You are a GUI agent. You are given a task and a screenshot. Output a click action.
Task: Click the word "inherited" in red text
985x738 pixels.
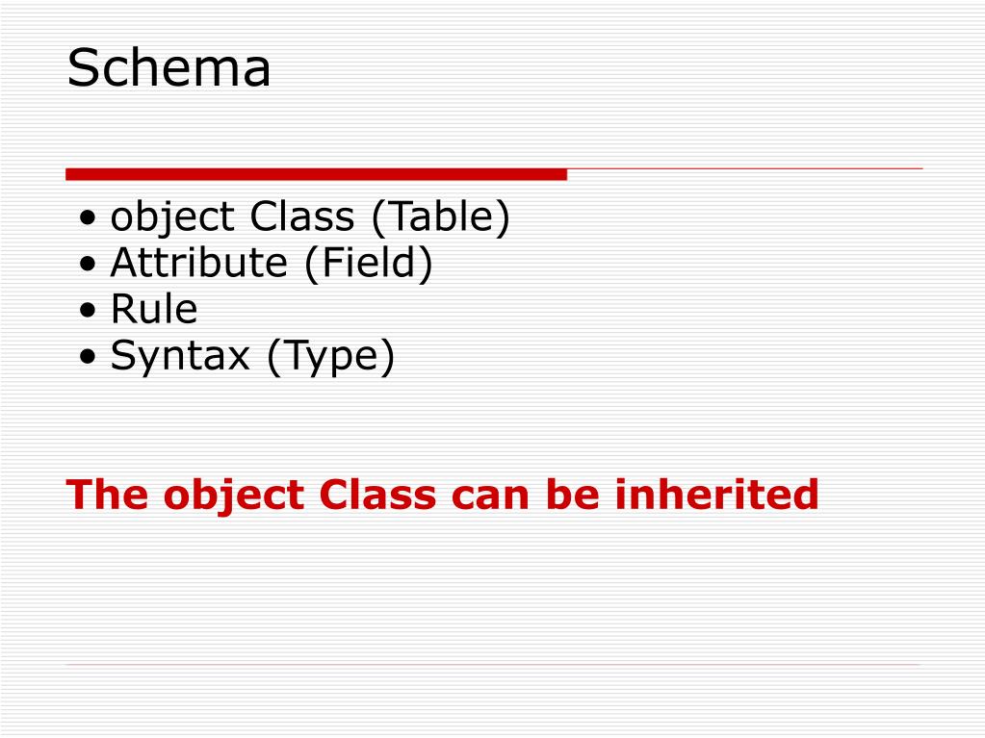716,494
